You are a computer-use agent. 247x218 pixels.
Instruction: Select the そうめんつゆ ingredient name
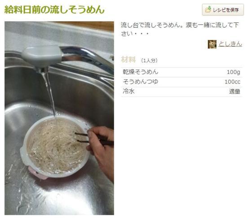tap(141, 82)
